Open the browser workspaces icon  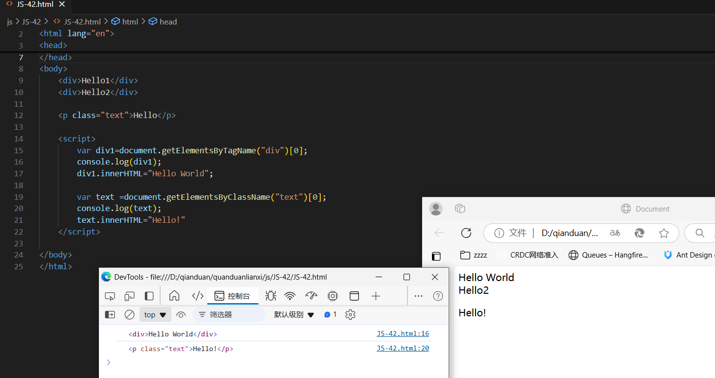coord(460,209)
